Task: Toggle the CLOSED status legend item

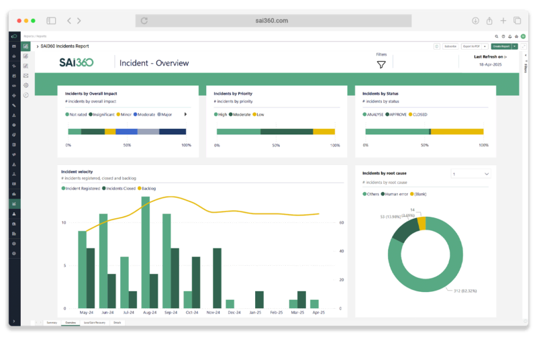Action: pyautogui.click(x=418, y=114)
